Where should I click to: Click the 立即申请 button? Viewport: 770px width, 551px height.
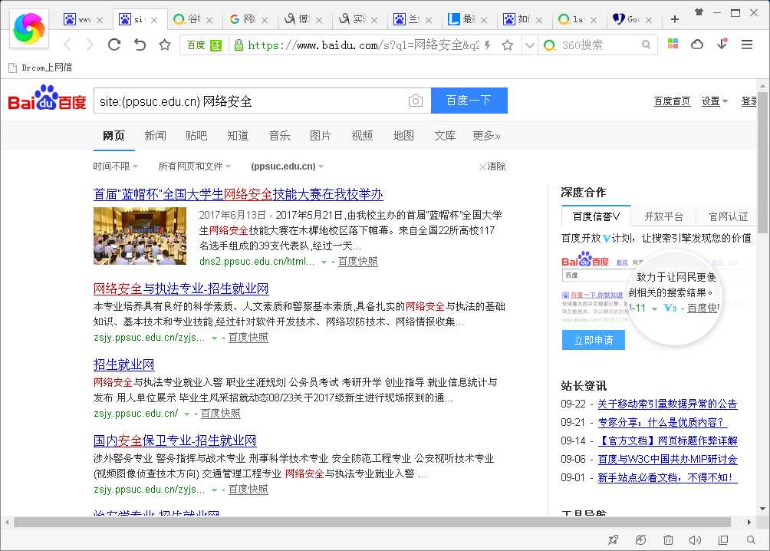click(x=593, y=340)
